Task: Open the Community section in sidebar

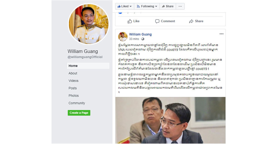Action: (x=77, y=103)
